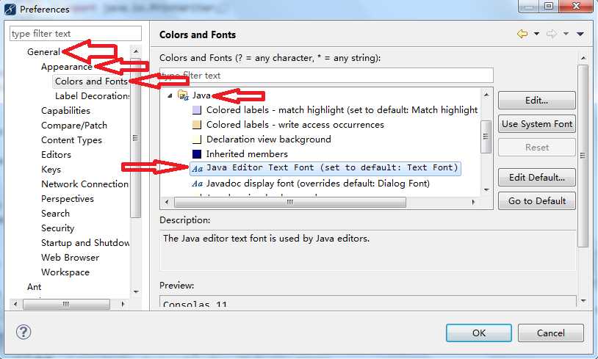
Task: Select Inherited members color swatch
Action: point(197,154)
